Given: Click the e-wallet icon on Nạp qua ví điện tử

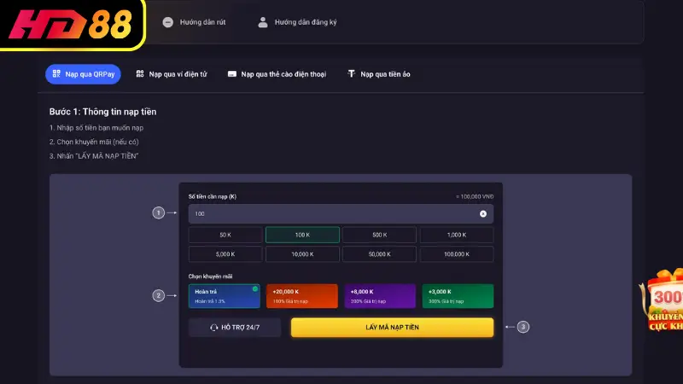Looking at the screenshot, I should pos(140,74).
